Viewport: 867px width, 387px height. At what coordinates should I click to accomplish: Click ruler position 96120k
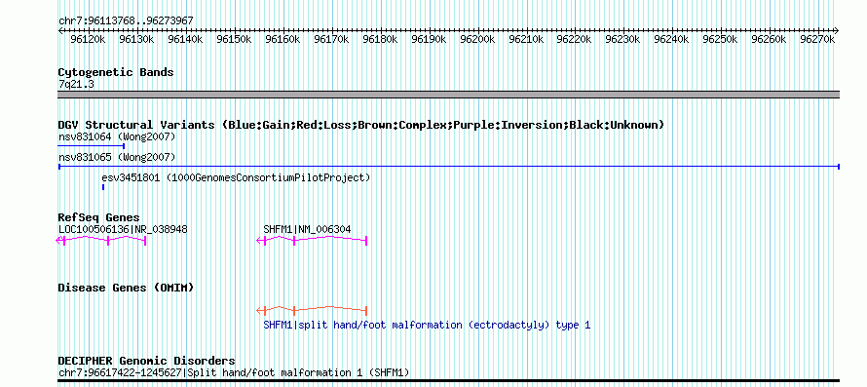click(88, 39)
